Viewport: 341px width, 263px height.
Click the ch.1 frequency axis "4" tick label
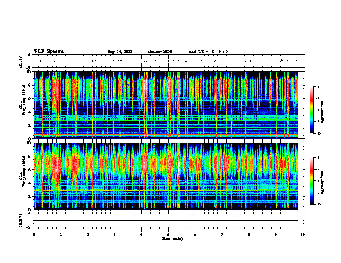(30, 112)
